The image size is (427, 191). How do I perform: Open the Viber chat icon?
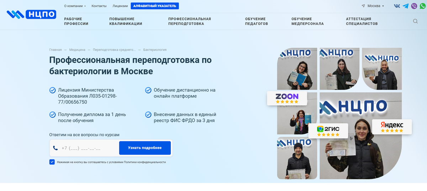click(x=414, y=6)
